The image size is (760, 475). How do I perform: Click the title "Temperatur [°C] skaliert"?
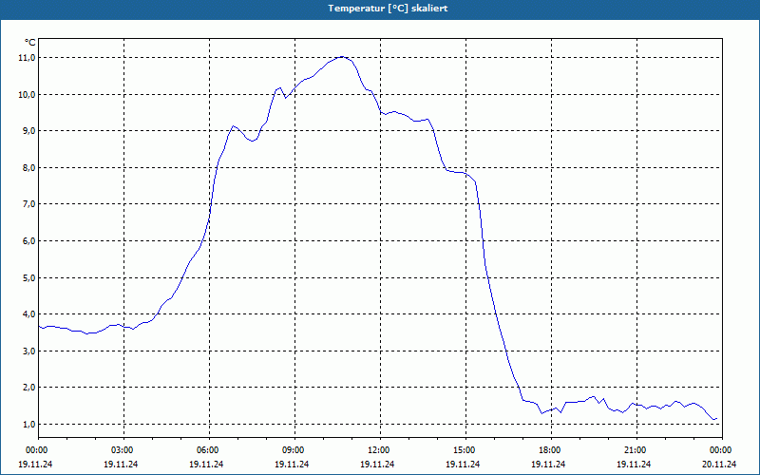[x=388, y=9]
